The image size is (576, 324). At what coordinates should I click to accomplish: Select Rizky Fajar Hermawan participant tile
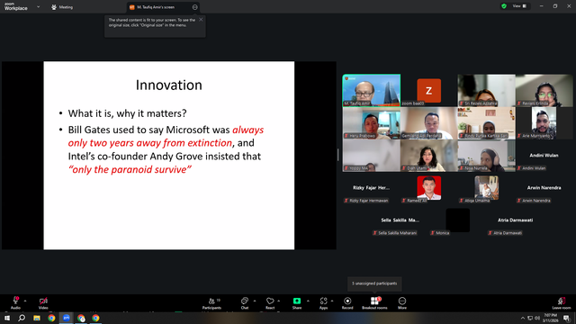pos(372,188)
